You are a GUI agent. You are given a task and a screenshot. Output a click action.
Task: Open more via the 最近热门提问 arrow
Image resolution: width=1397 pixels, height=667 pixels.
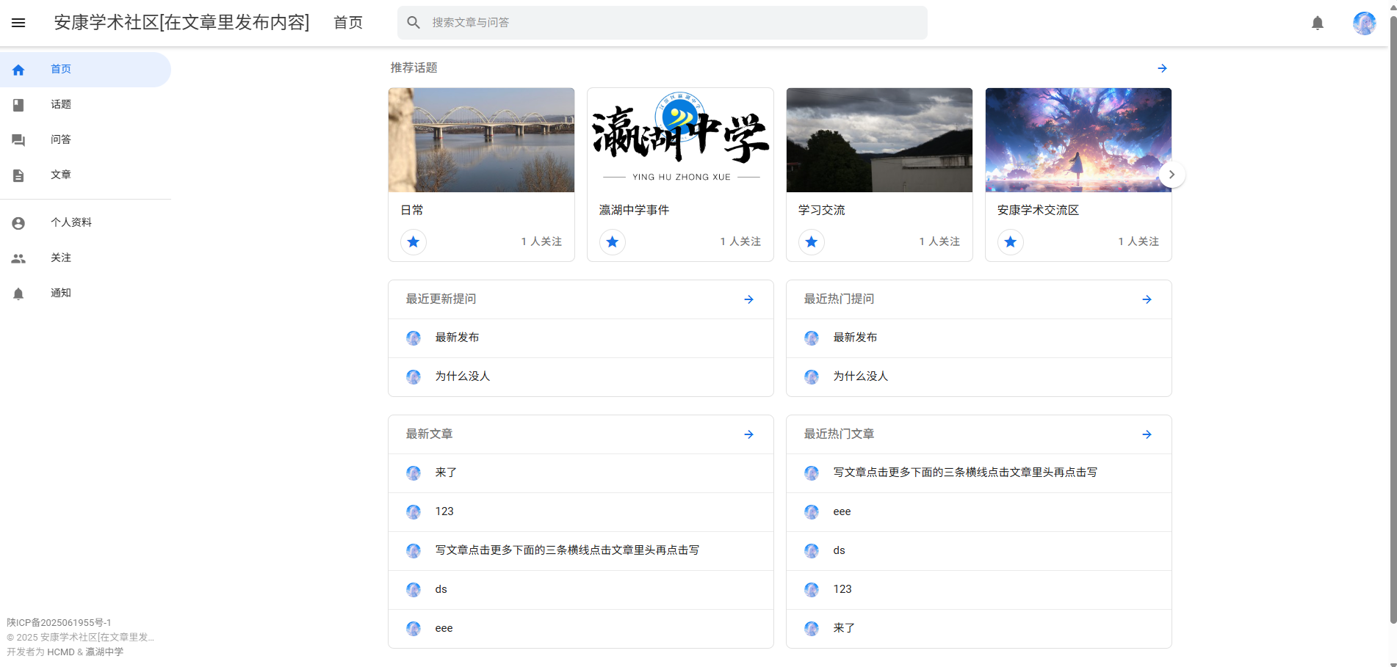(x=1147, y=299)
